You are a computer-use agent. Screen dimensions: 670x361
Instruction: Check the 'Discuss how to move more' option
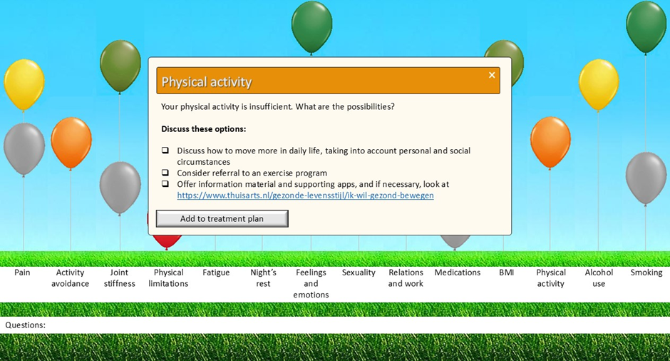(165, 151)
